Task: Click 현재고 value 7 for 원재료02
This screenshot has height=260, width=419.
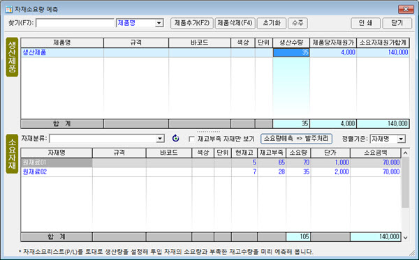Action: click(244, 171)
